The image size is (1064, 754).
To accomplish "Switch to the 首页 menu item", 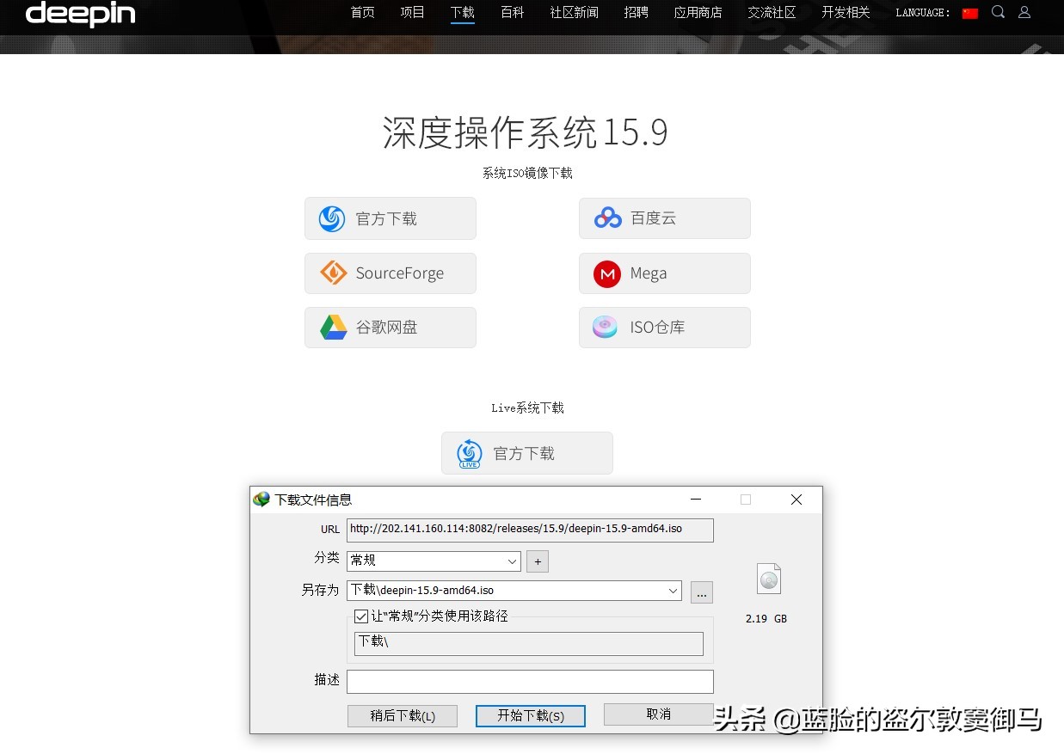I will [x=362, y=12].
